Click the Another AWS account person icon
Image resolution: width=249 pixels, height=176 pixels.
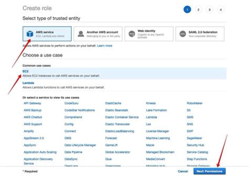click(x=81, y=34)
